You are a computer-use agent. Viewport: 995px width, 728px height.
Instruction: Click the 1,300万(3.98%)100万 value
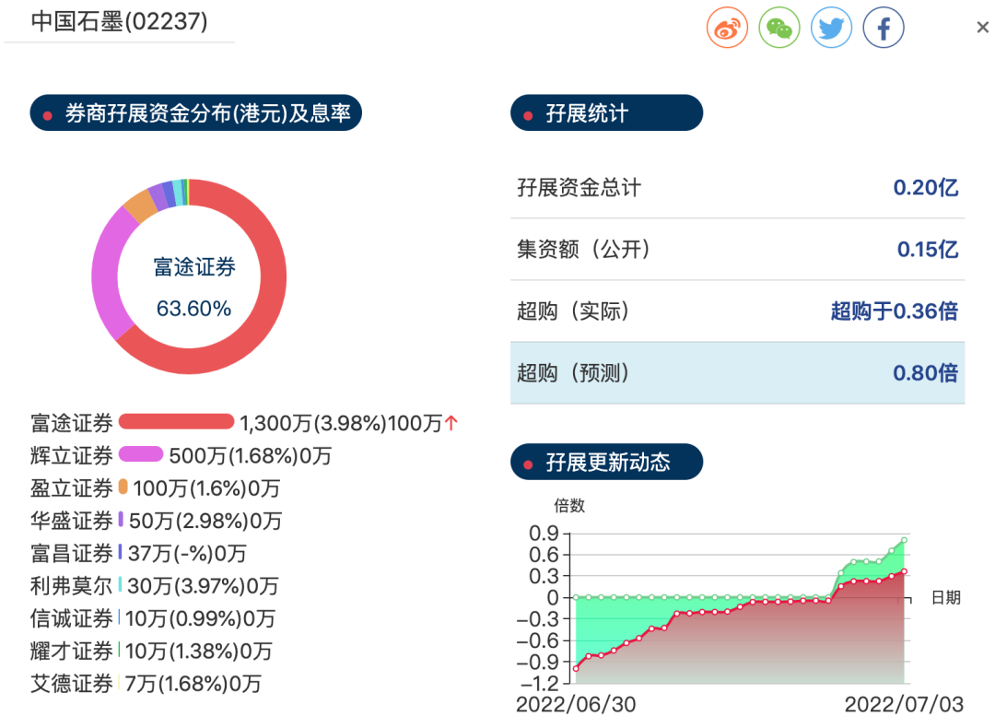tap(341, 423)
